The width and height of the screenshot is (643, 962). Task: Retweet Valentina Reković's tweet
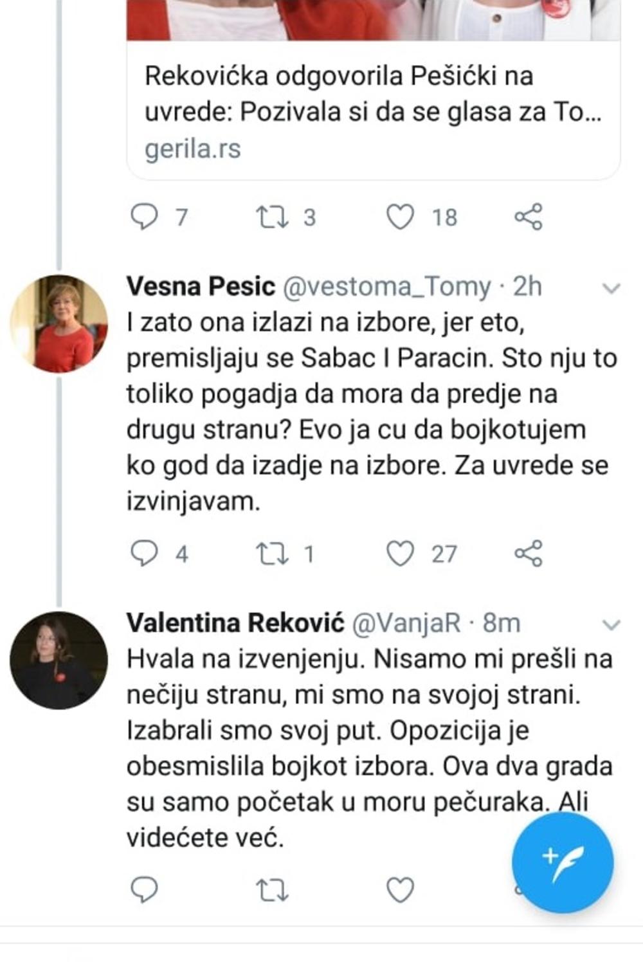(273, 890)
